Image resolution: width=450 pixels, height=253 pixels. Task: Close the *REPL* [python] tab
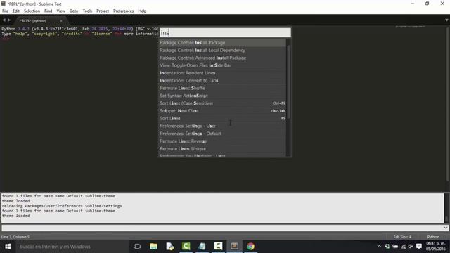[x=61, y=21]
